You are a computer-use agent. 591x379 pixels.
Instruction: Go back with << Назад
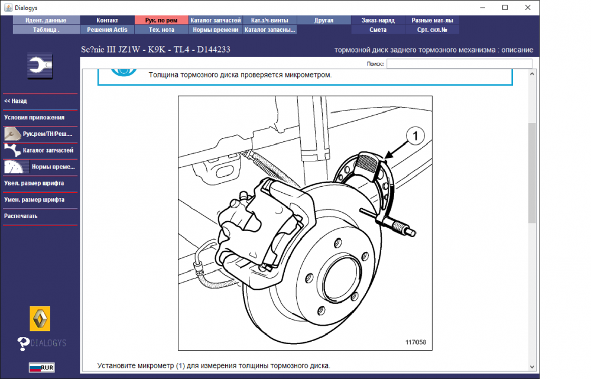click(15, 101)
